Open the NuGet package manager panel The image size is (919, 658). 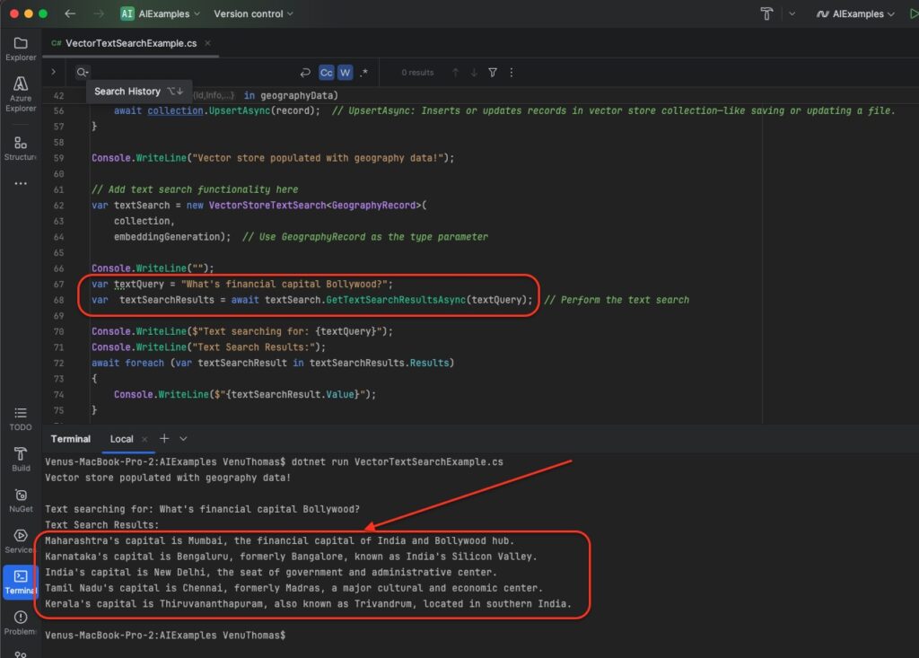pyautogui.click(x=20, y=499)
